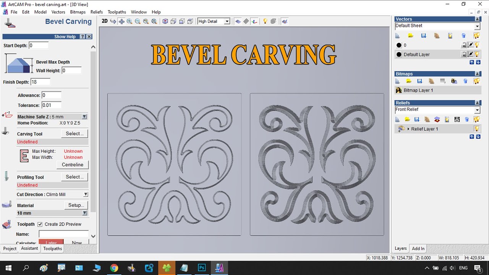489x275 pixels.
Task: Delete relief layer bin icon
Action: coord(467,120)
